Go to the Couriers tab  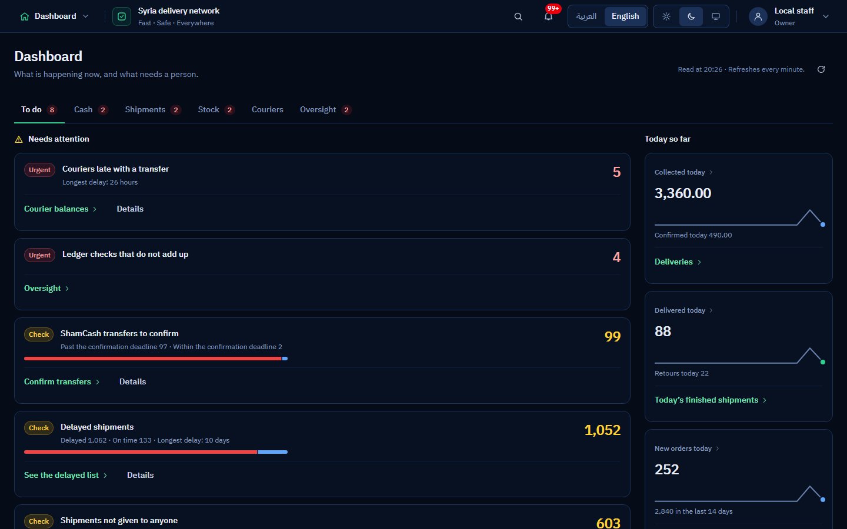point(268,110)
